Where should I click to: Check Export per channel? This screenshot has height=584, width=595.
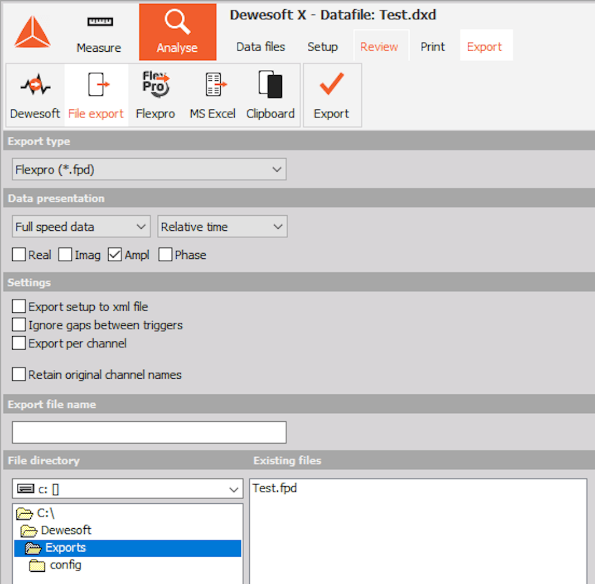19,343
